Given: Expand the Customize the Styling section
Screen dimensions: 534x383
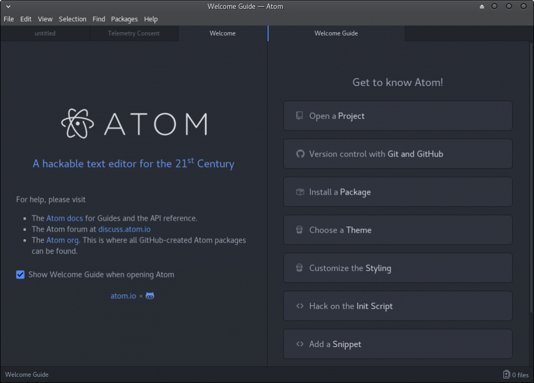Looking at the screenshot, I should click(x=397, y=268).
